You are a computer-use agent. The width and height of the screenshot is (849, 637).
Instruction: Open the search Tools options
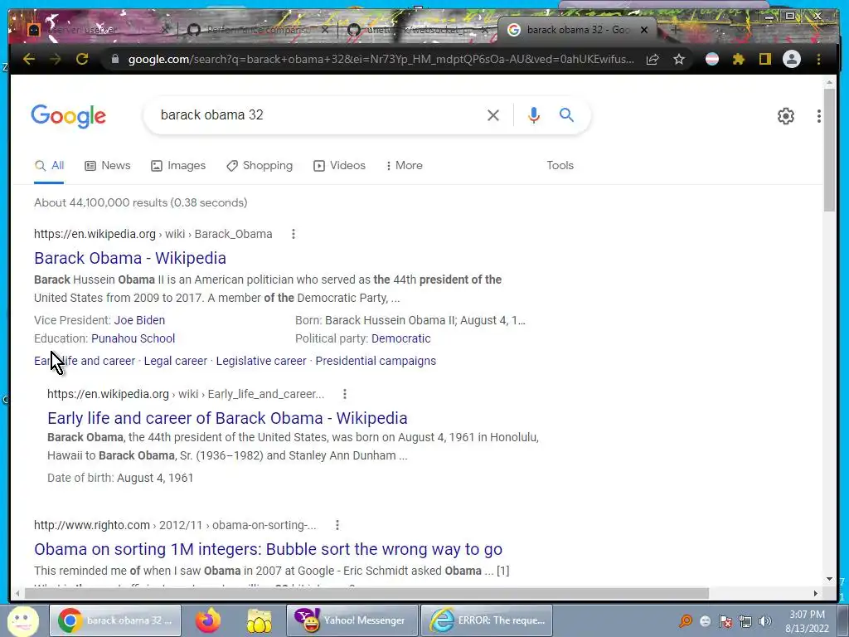(x=560, y=166)
